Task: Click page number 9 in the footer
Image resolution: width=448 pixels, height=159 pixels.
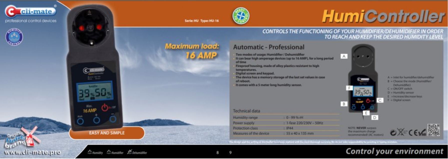Action: 230,152
